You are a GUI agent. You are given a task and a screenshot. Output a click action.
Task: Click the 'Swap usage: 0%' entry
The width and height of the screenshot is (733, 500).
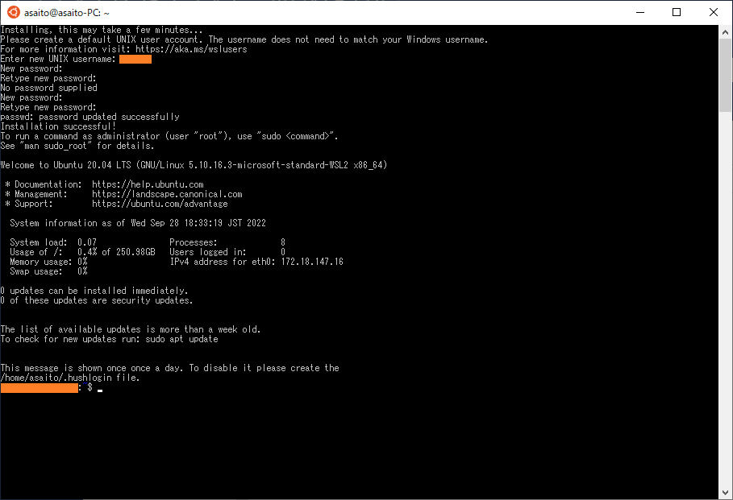(x=48, y=271)
